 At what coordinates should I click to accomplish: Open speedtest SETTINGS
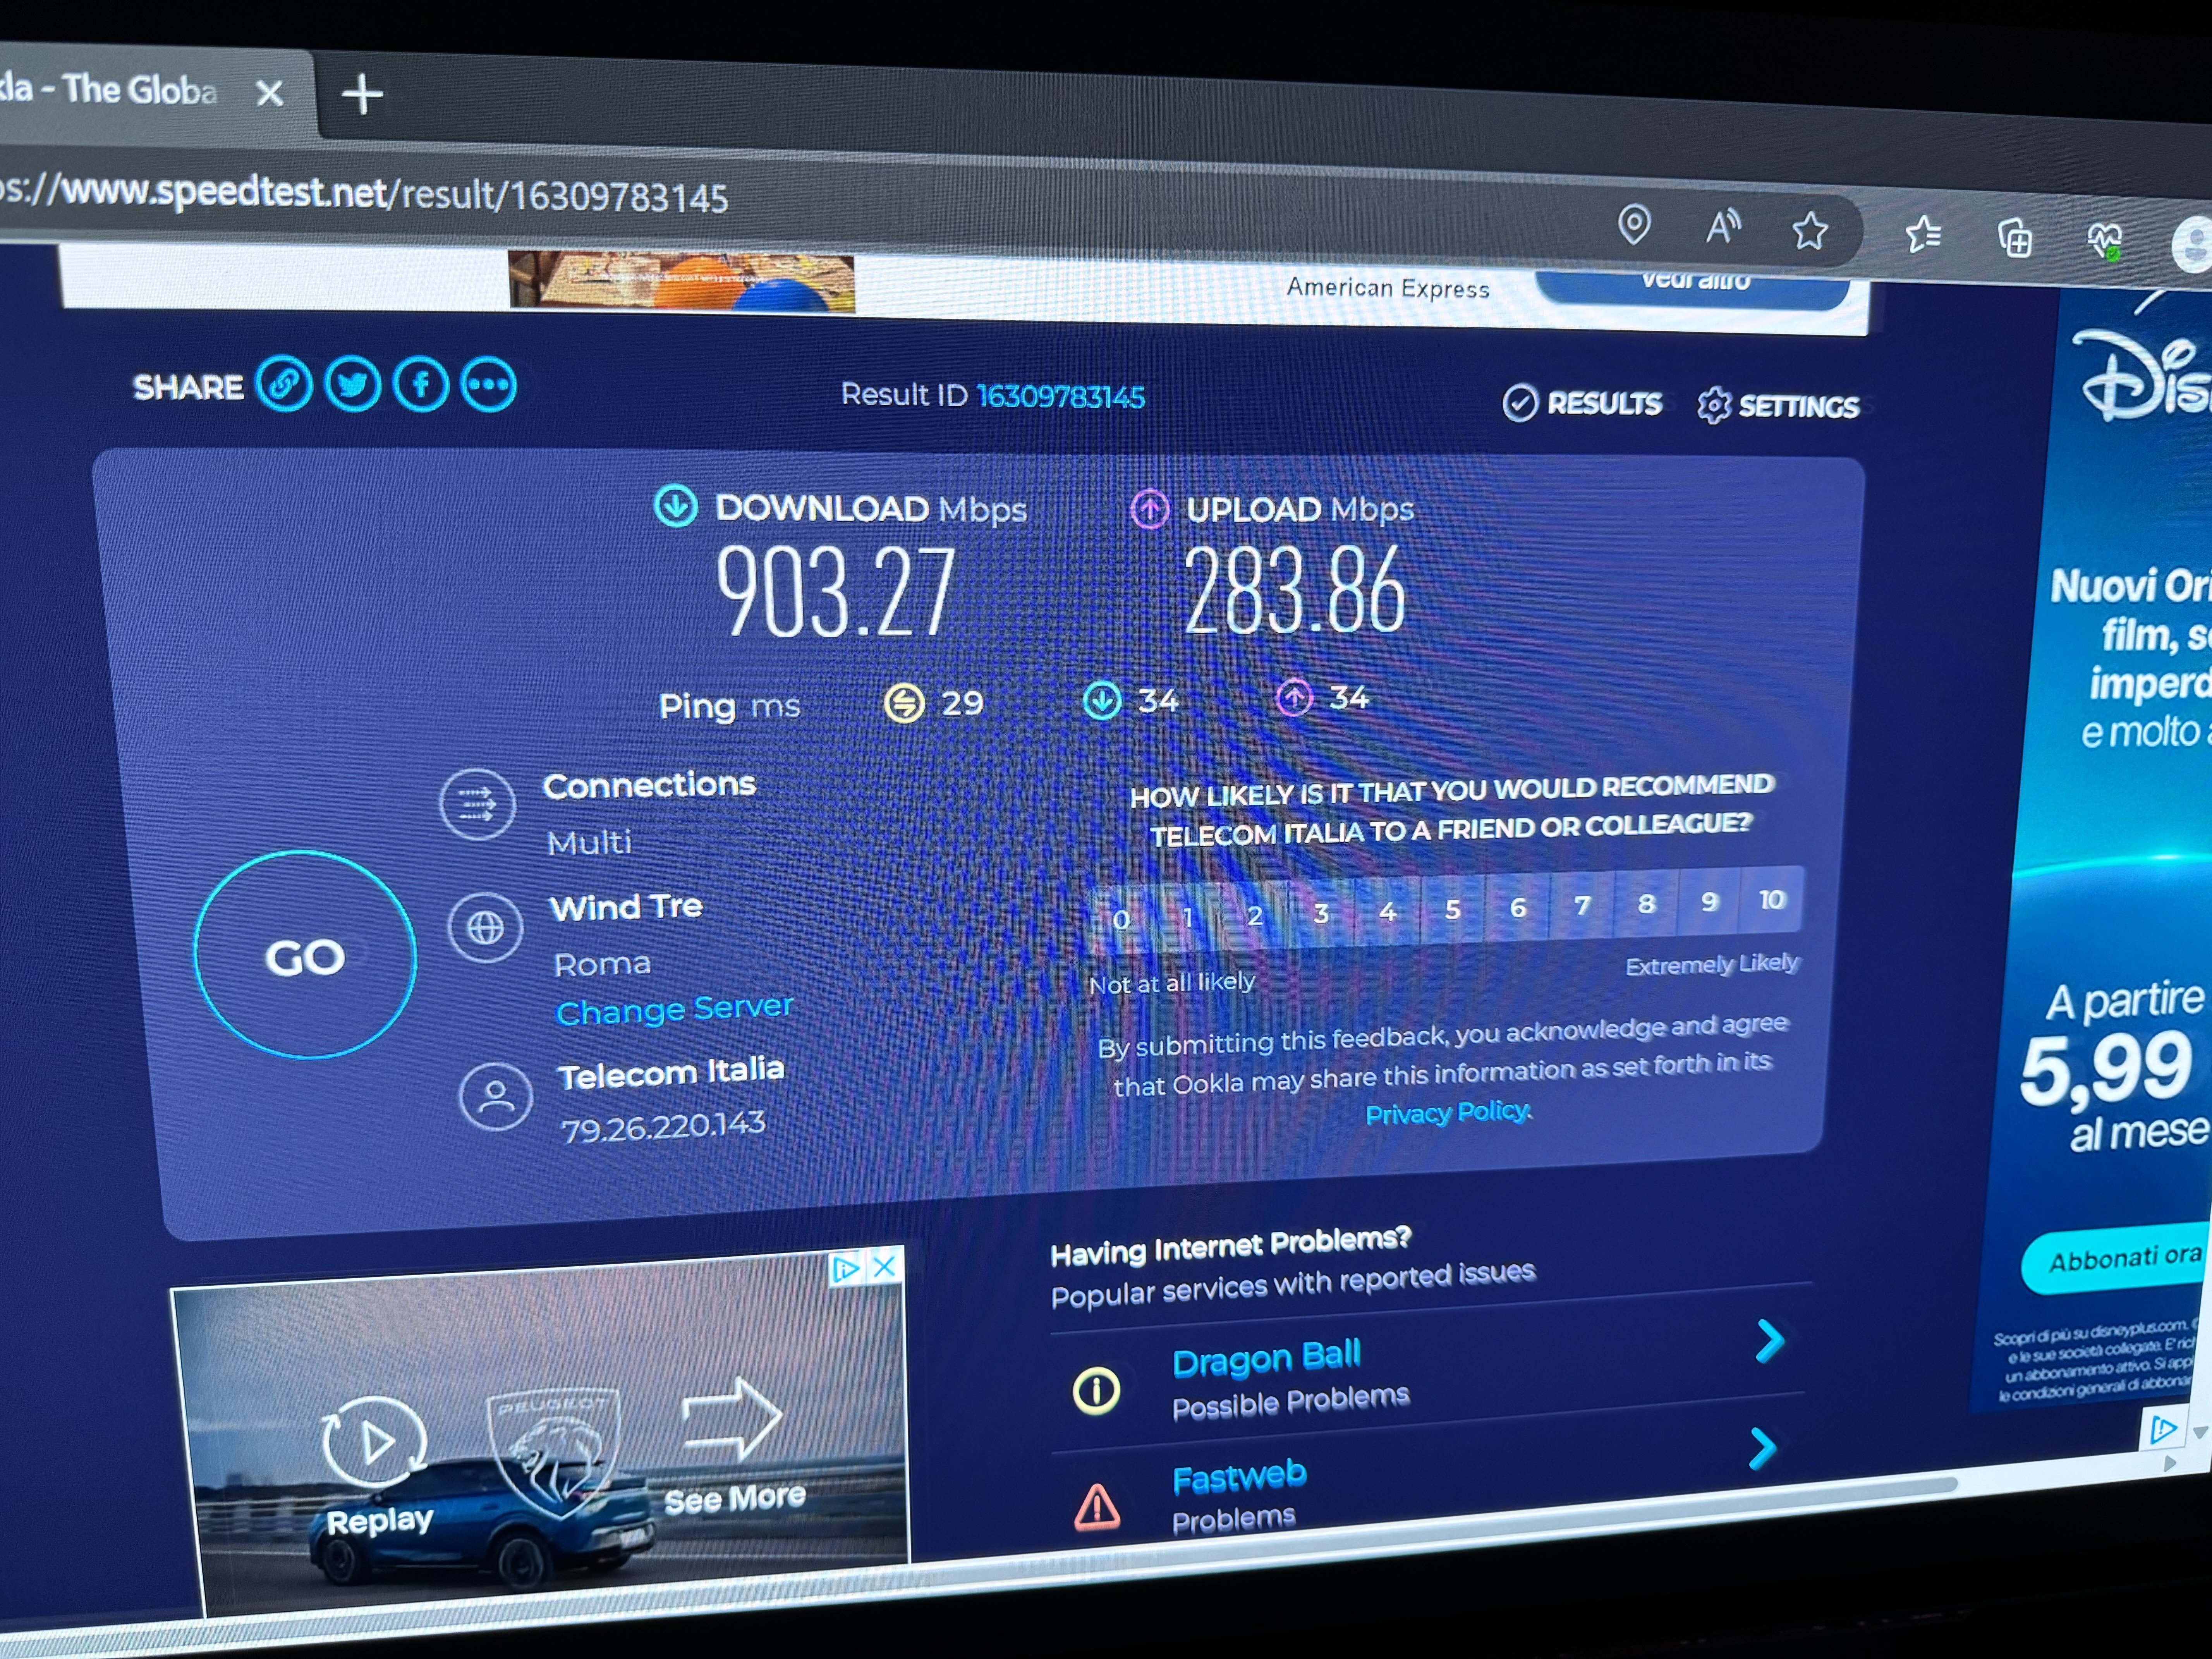pyautogui.click(x=1779, y=405)
